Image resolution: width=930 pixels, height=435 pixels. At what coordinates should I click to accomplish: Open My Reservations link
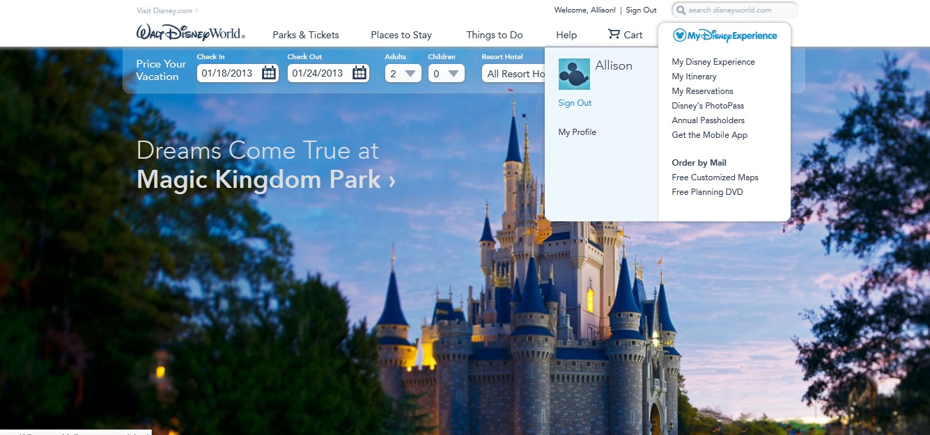(702, 91)
